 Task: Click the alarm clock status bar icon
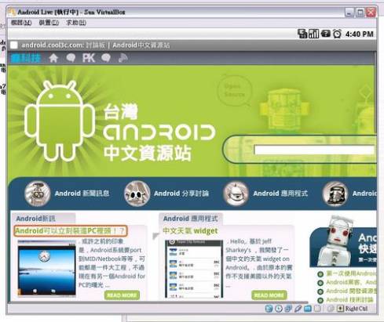(x=337, y=34)
